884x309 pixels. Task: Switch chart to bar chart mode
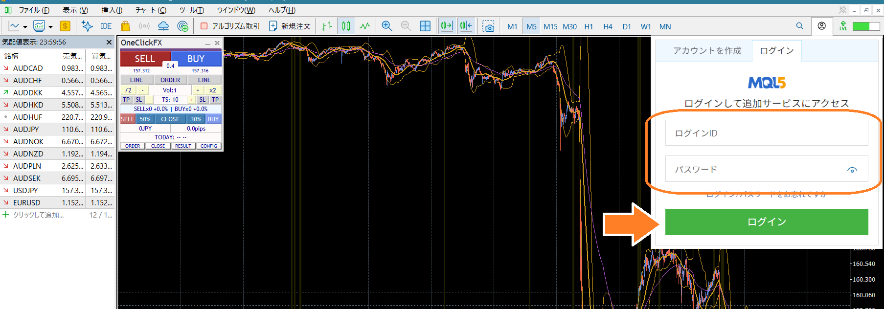click(x=327, y=26)
